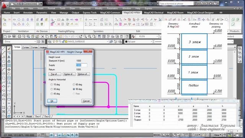Open Layer Properties Manager icon
Screen dimensions: 245x138
pyautogui.click(x=49, y=42)
